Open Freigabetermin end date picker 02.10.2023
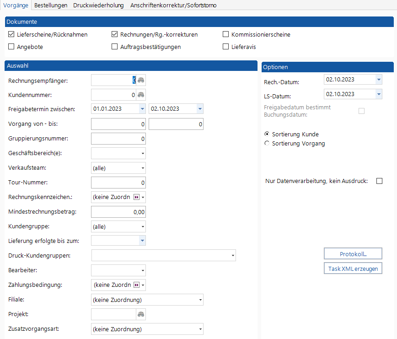The image size is (397, 339). (200, 109)
